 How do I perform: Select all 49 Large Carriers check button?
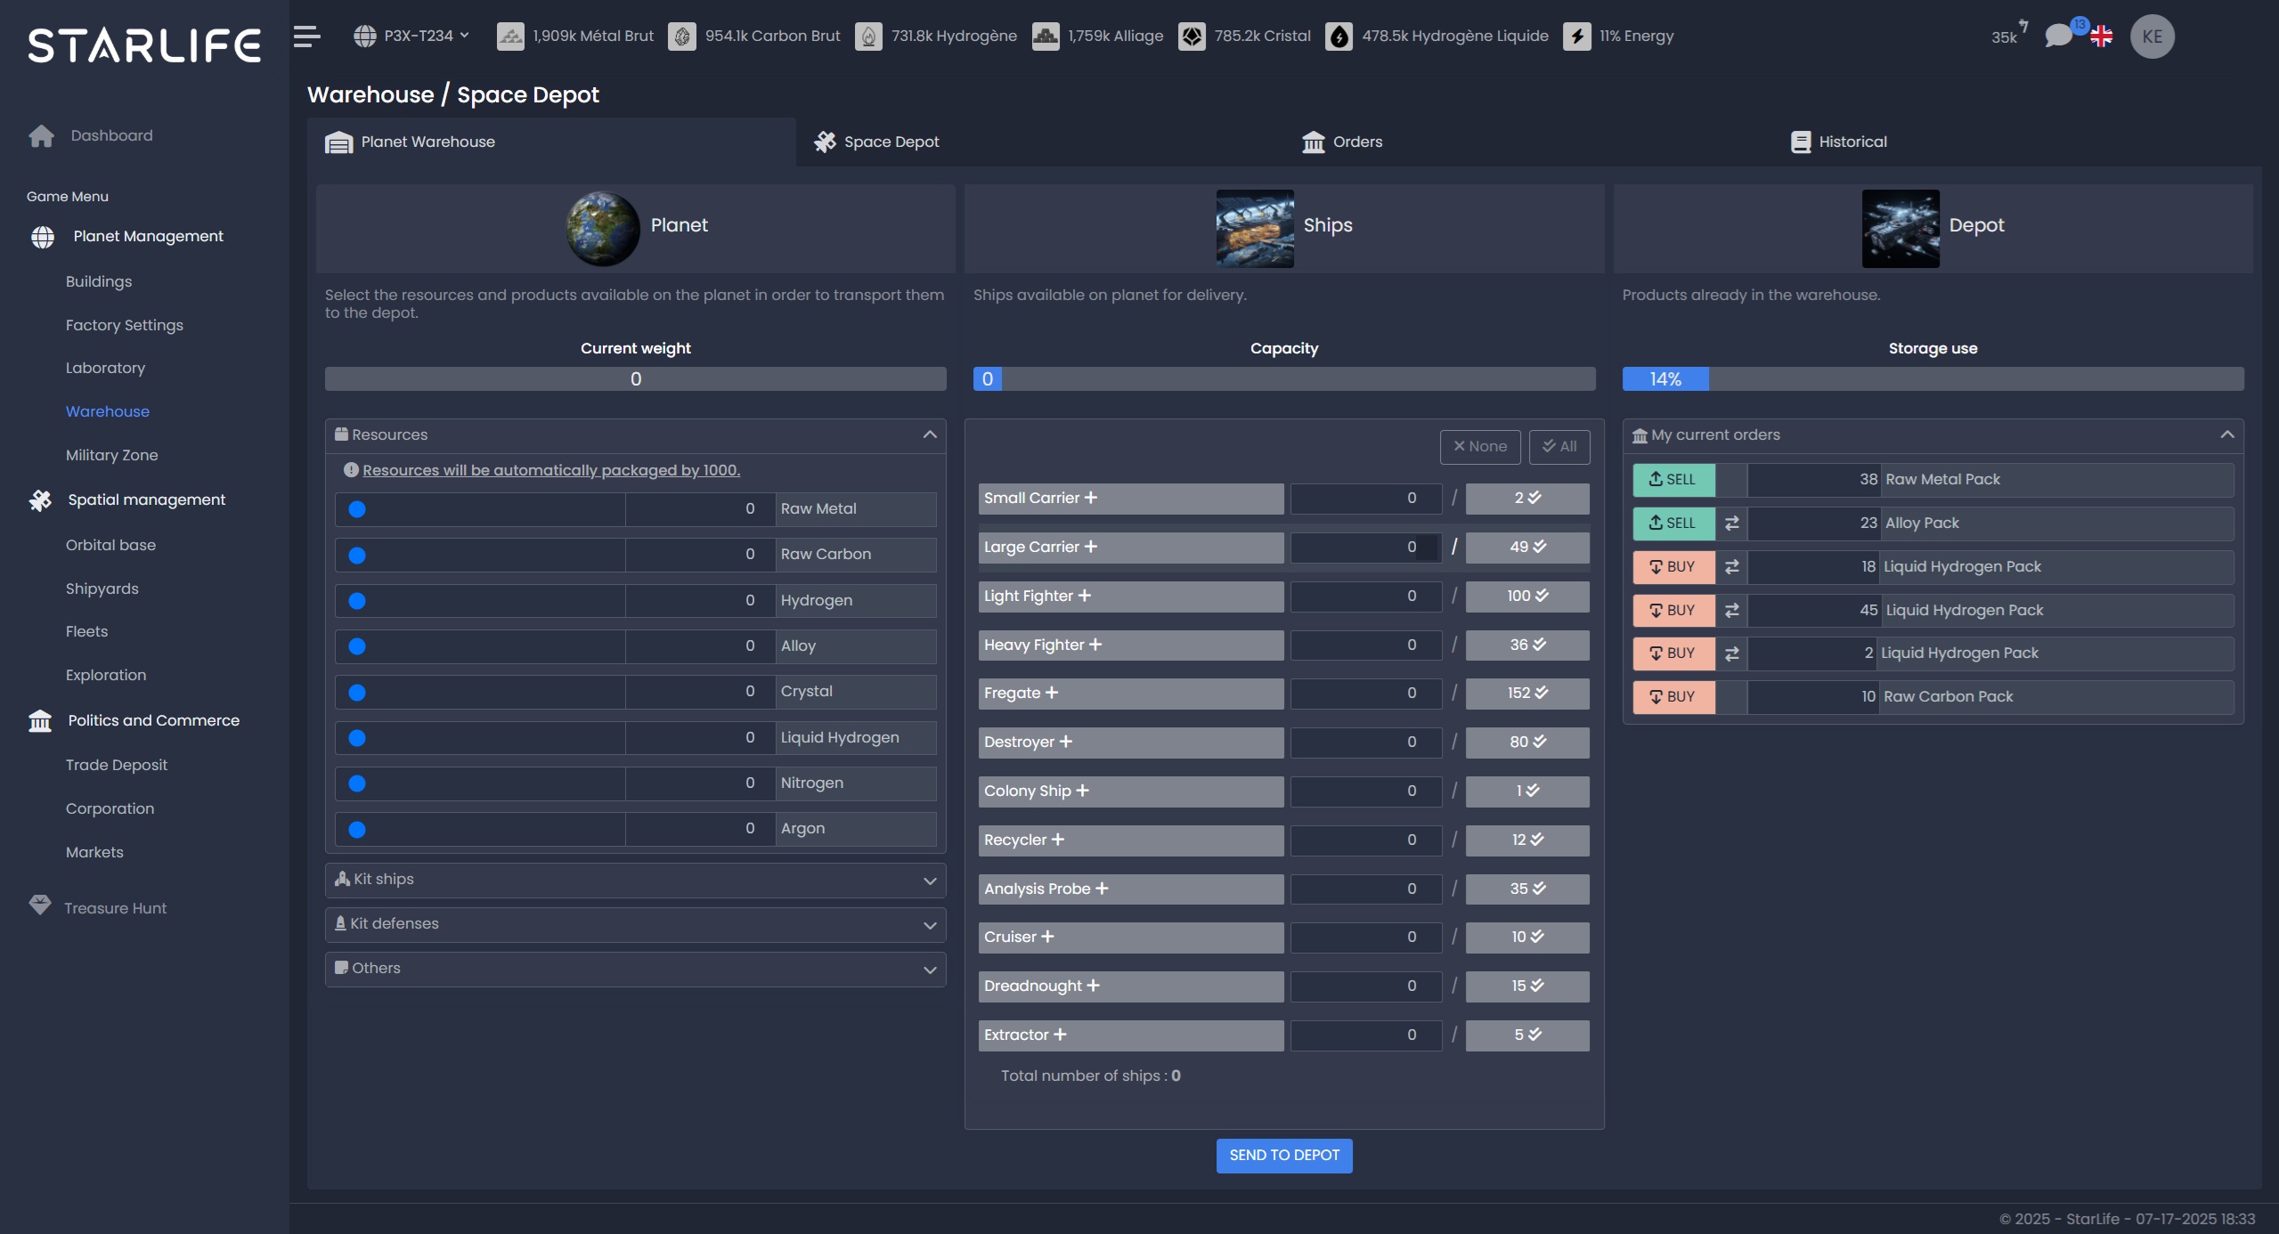1527,547
